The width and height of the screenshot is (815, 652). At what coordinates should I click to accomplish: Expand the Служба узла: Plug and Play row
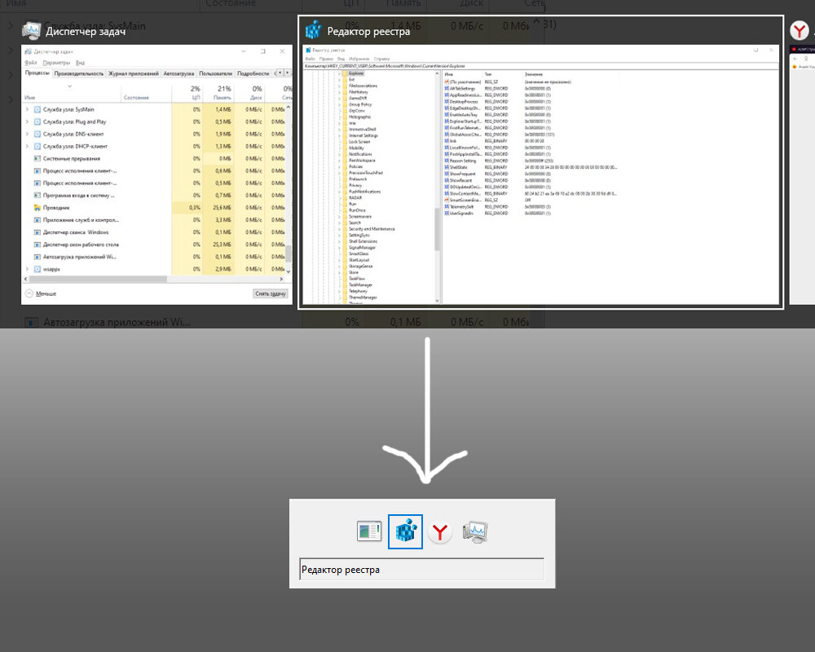tap(27, 121)
